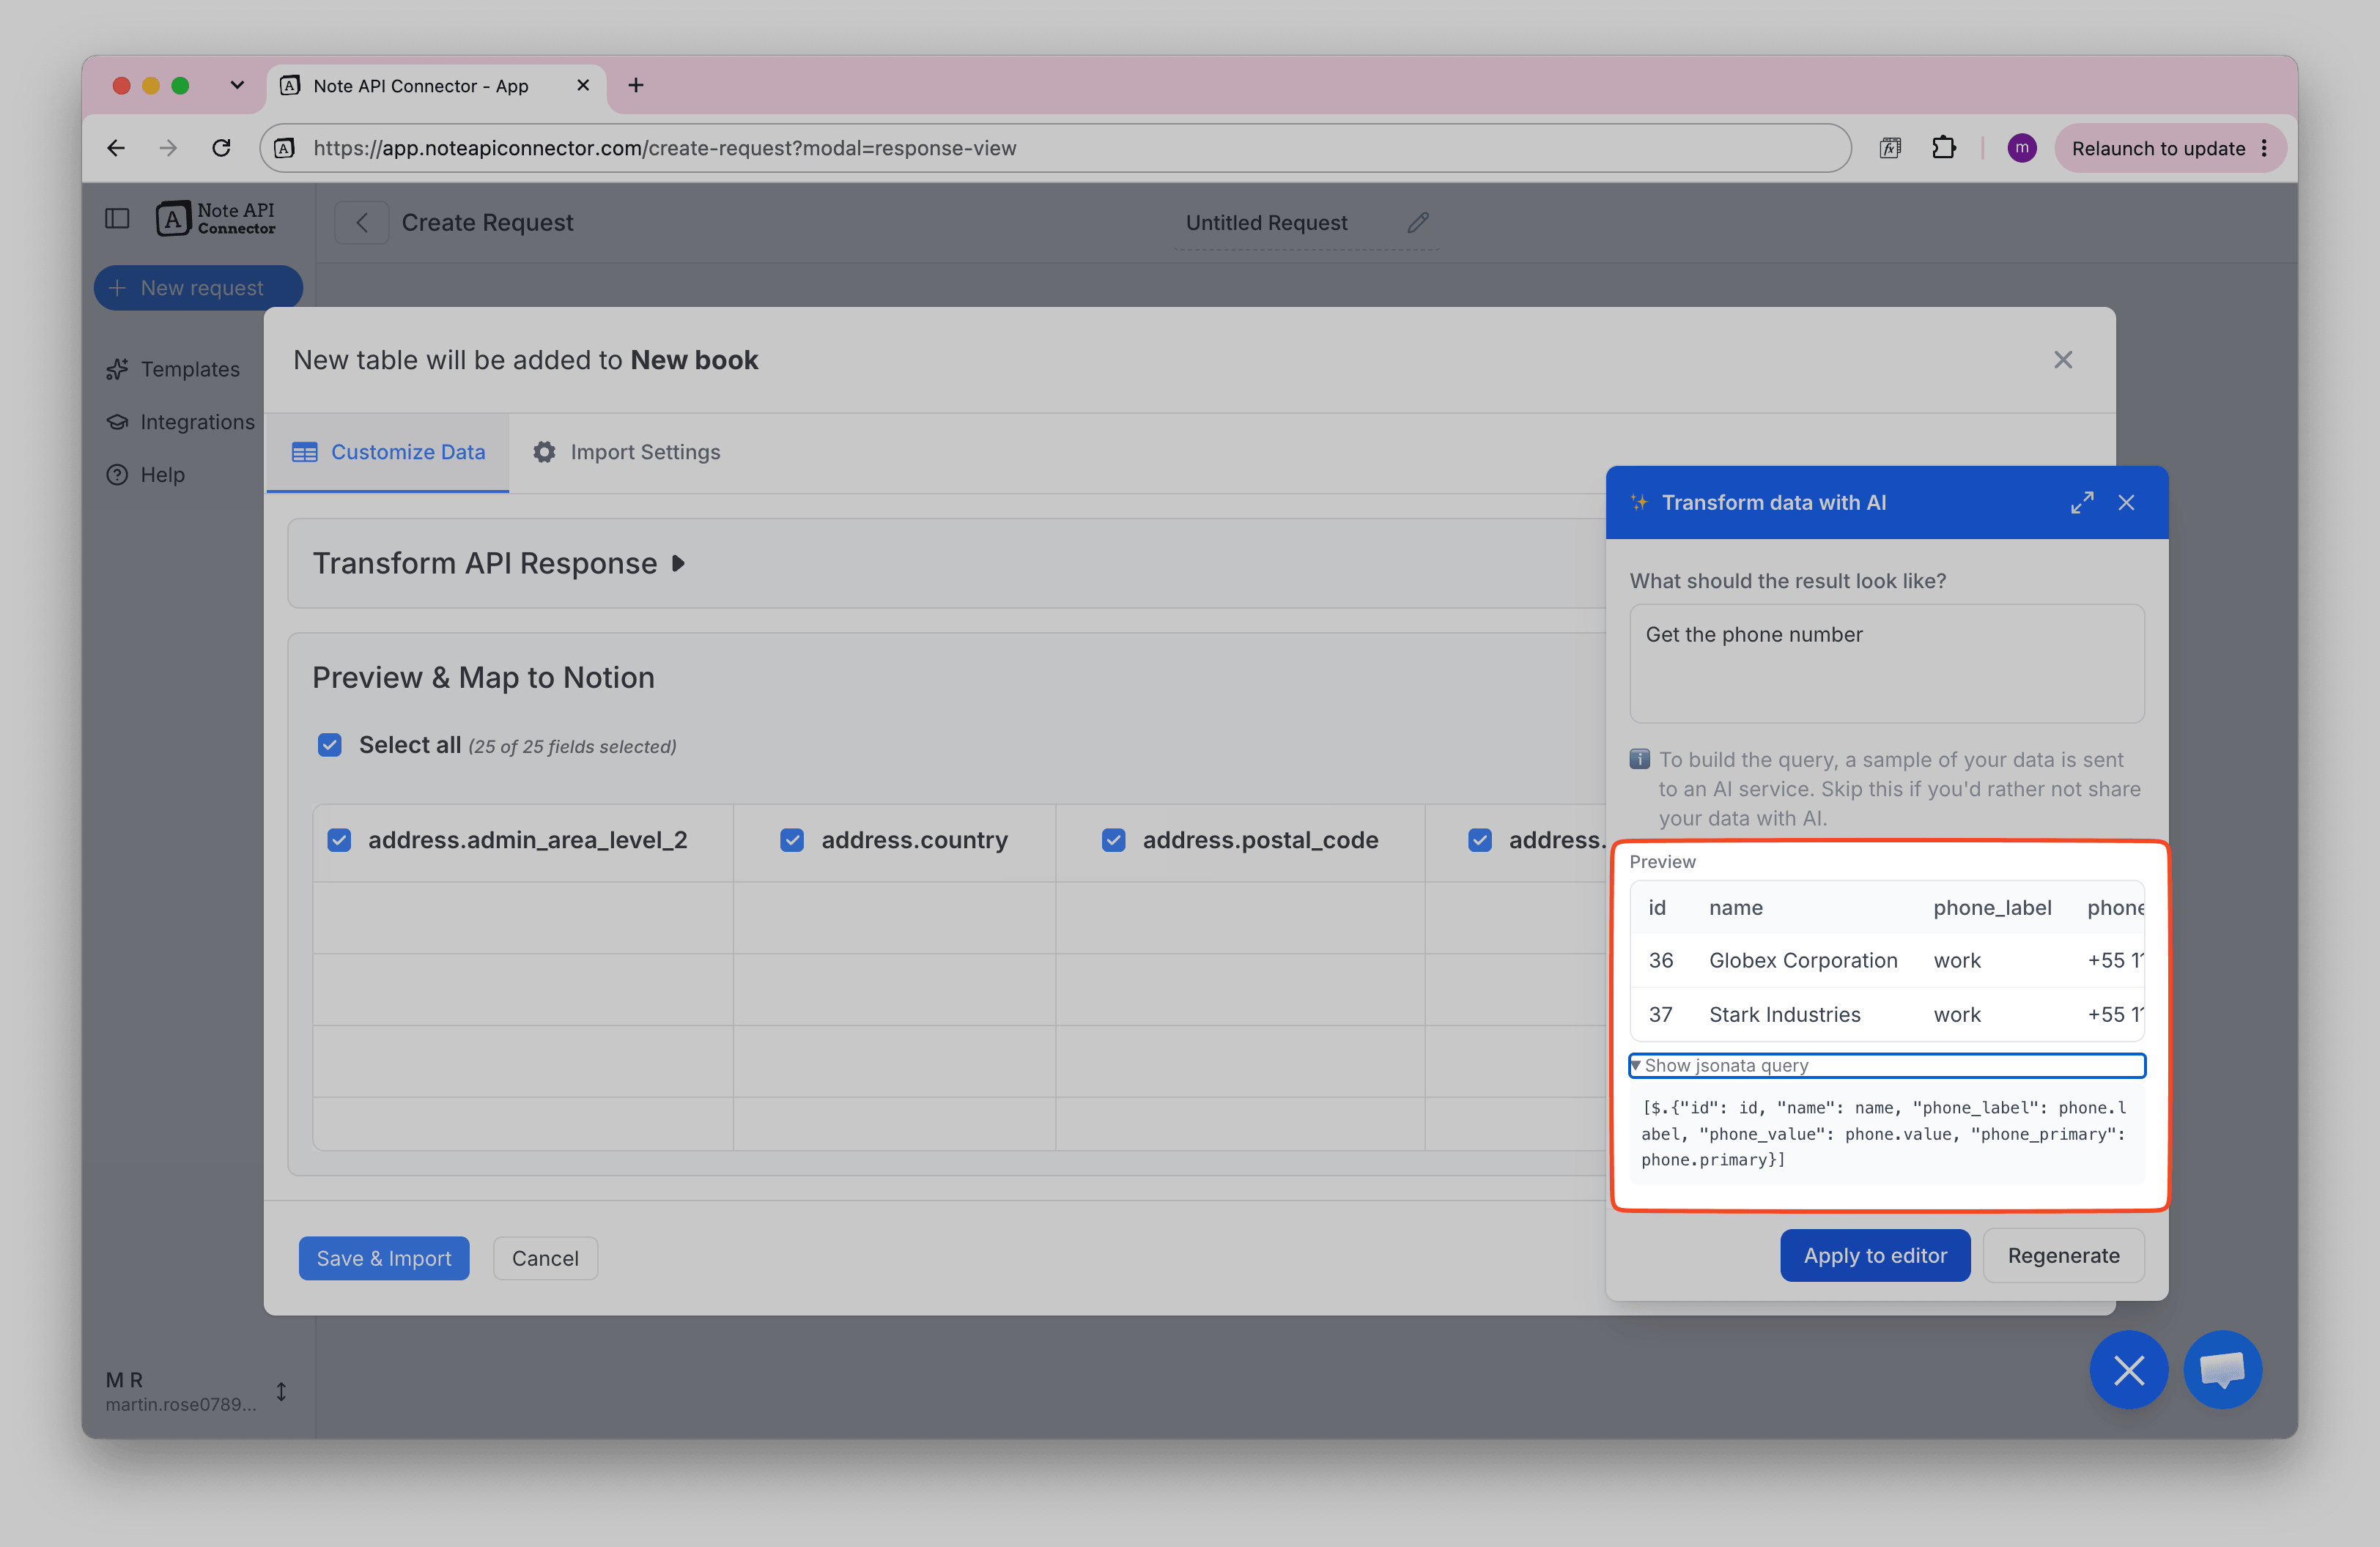The image size is (2380, 1547).
Task: Open Relaunch to update menu dots
Action: [2264, 148]
